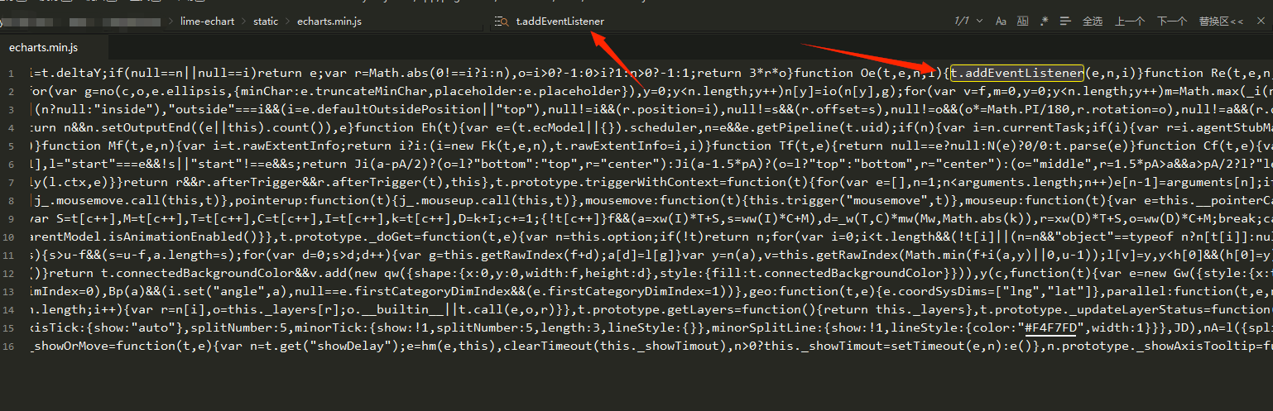Toggle case-sensitive match (Aa)
Screen dimensions: 1273x411
1001,21
